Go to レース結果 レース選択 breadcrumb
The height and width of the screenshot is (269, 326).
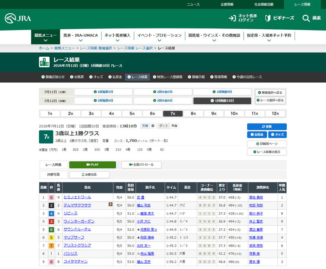135,48
